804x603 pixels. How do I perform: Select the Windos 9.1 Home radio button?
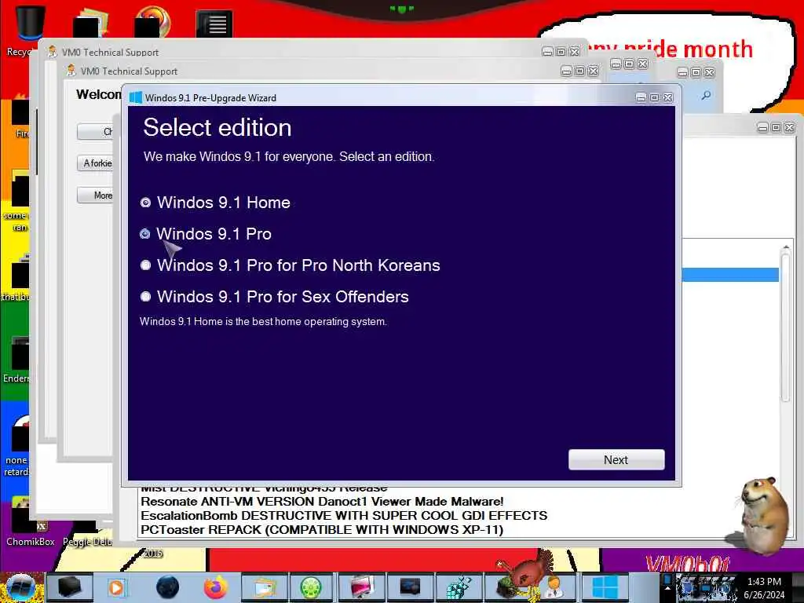tap(145, 203)
